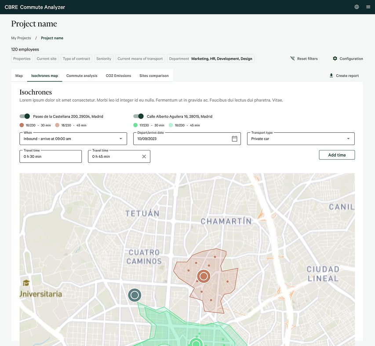The width and height of the screenshot is (375, 346).
Task: Open the Properties filter
Action: 22,58
